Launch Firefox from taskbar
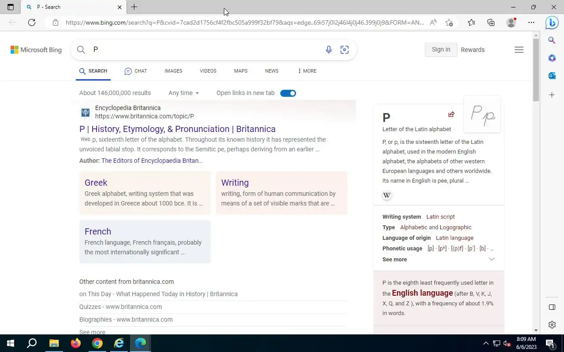 click(x=76, y=343)
